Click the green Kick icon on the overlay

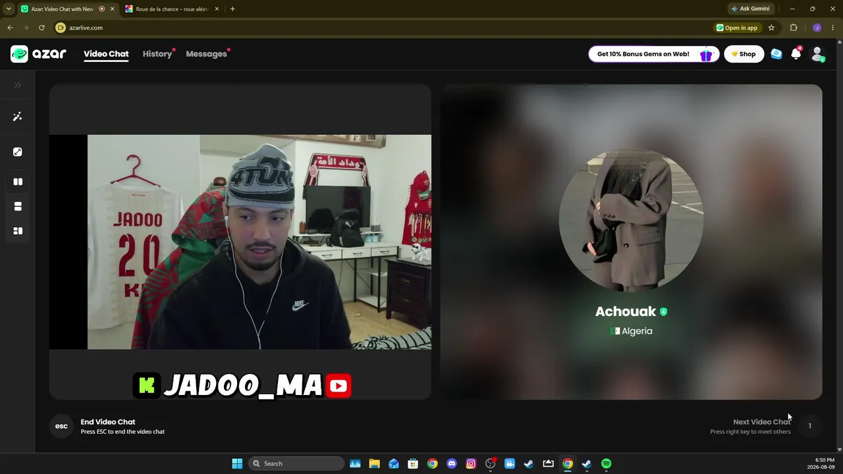tap(147, 386)
